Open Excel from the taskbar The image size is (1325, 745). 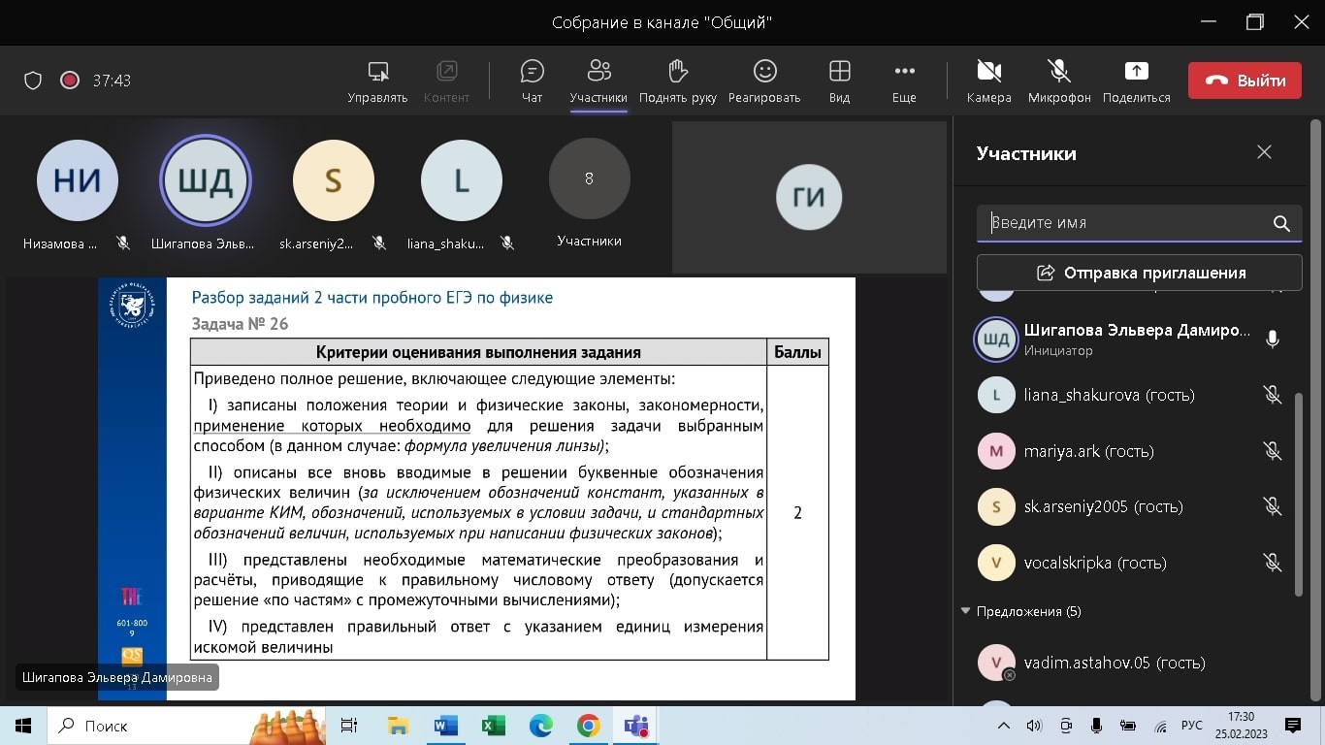coord(493,726)
